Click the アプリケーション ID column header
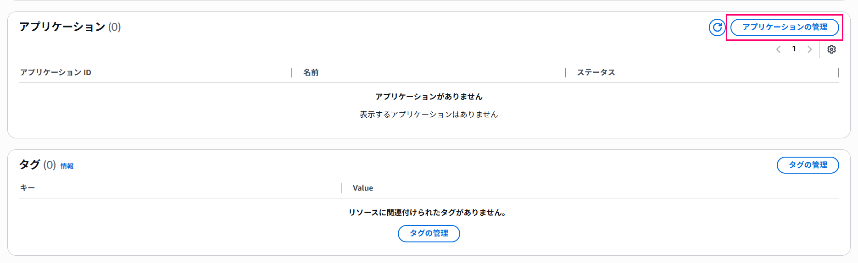Screen dimensions: 858x263 56,72
